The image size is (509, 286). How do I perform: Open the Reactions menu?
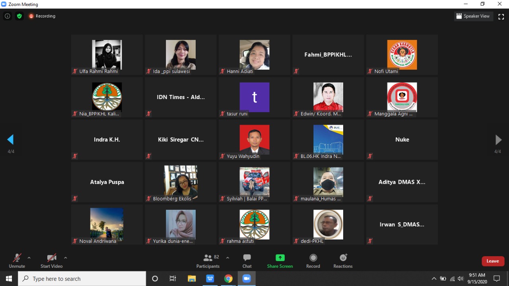pos(343,261)
